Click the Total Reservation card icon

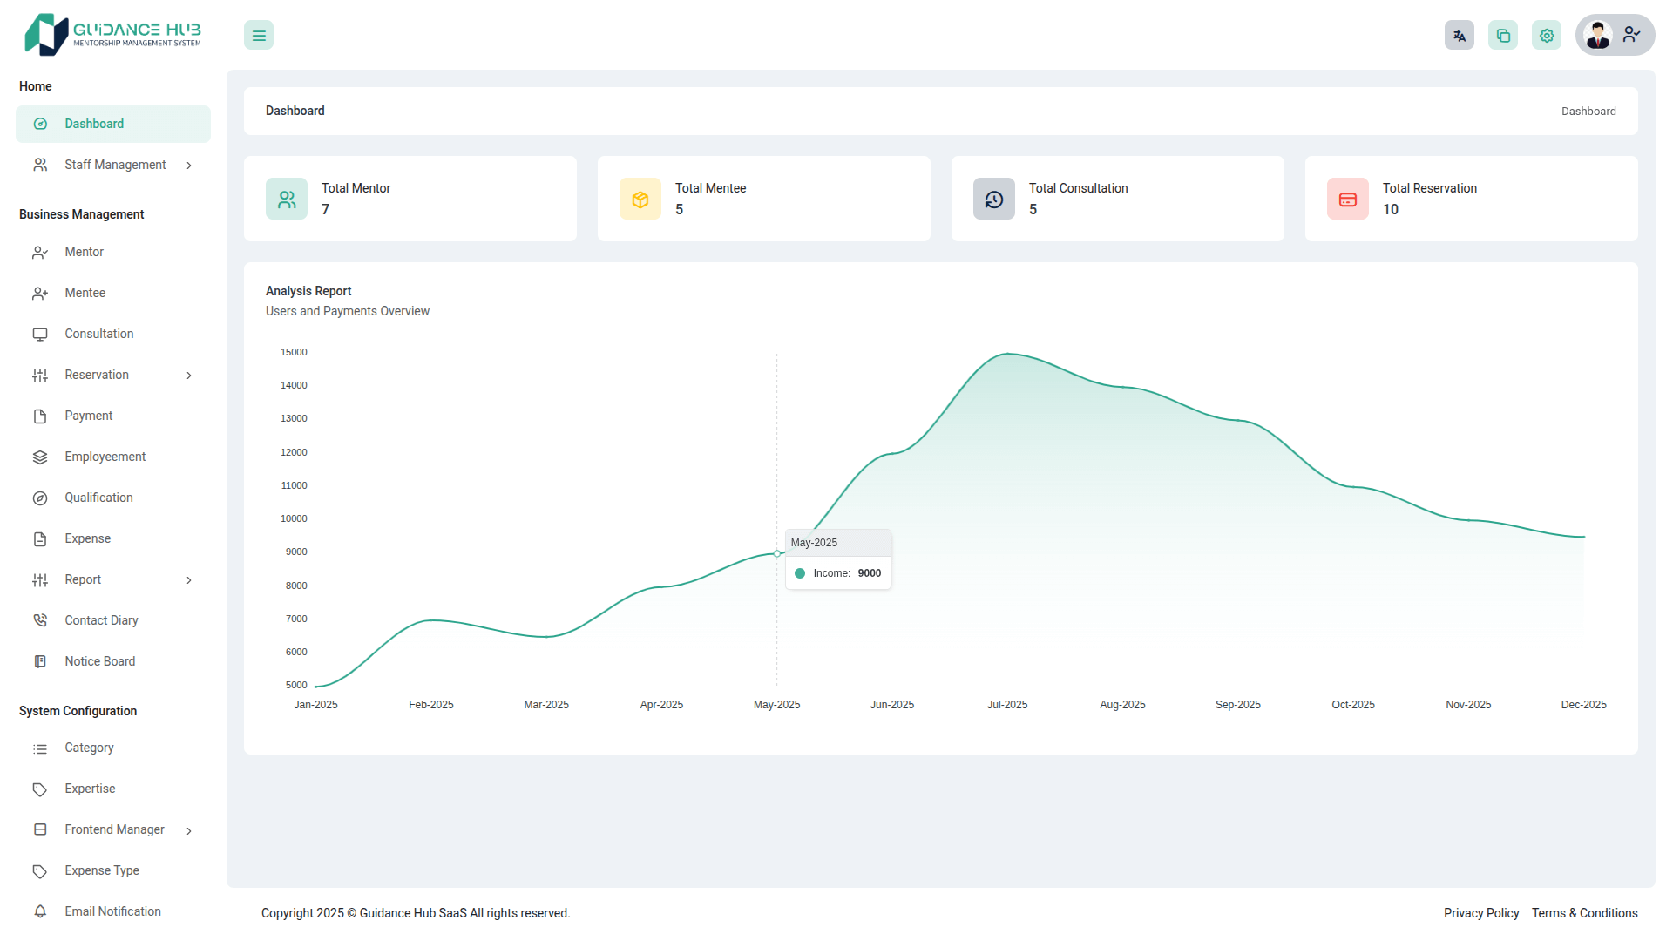coord(1348,200)
